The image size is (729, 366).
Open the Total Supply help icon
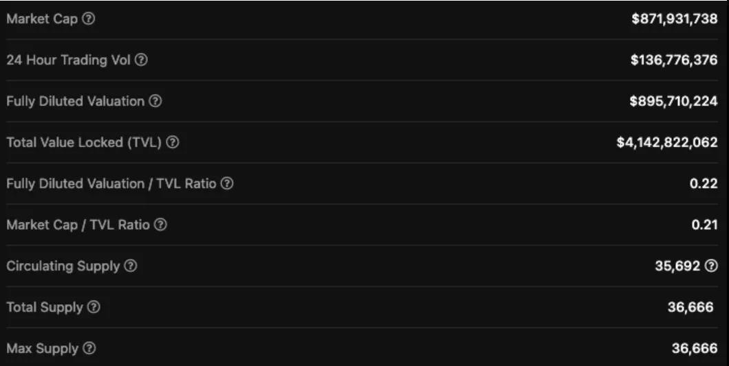point(94,308)
